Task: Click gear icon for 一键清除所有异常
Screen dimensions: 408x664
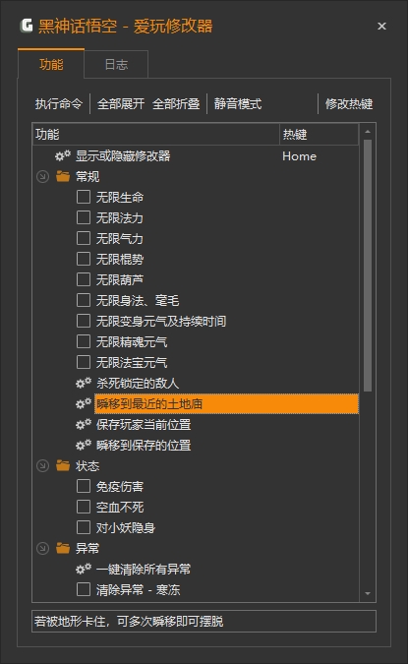Action: 84,570
